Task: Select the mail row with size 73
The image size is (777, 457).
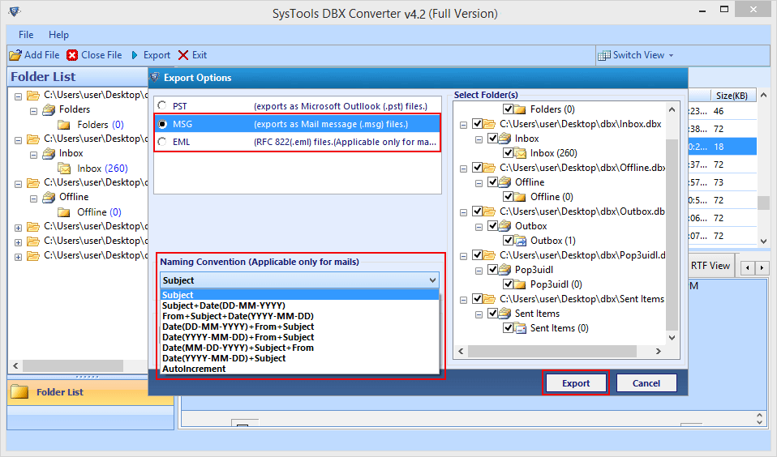Action: [723, 182]
